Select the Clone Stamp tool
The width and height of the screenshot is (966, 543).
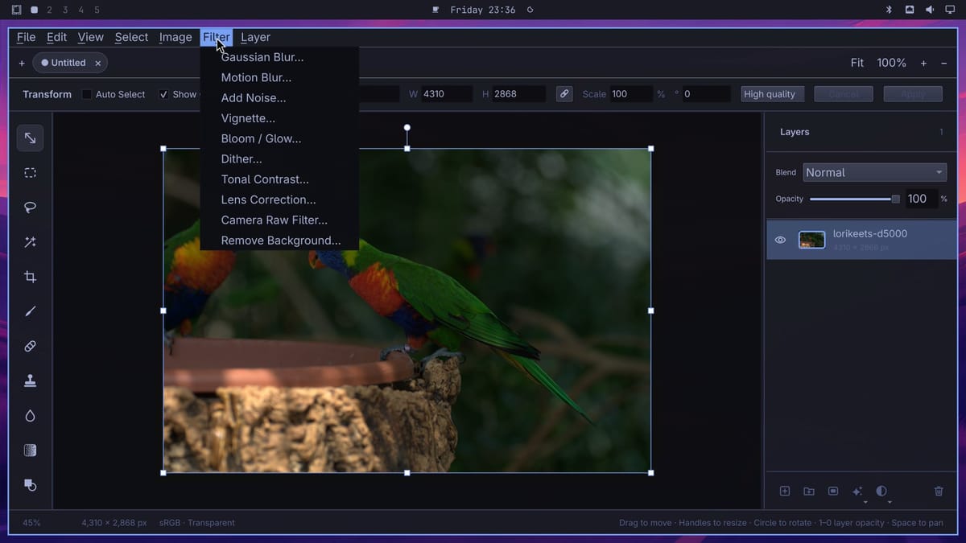point(30,381)
